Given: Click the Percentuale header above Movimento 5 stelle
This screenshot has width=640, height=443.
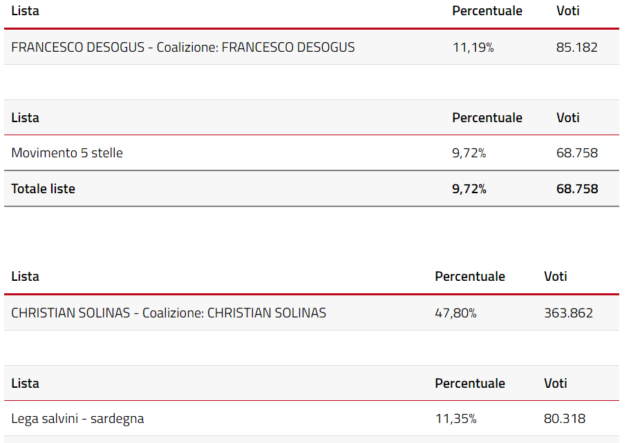Looking at the screenshot, I should [x=487, y=118].
